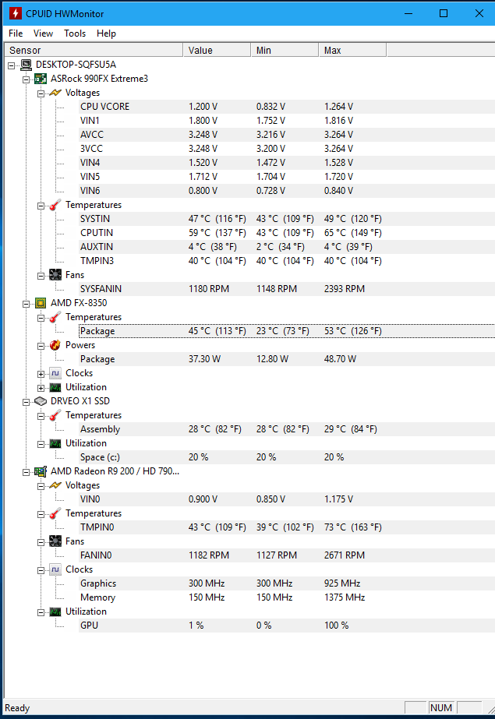Click the FX-8350 Clocks waveform icon
The image size is (495, 719).
click(55, 373)
